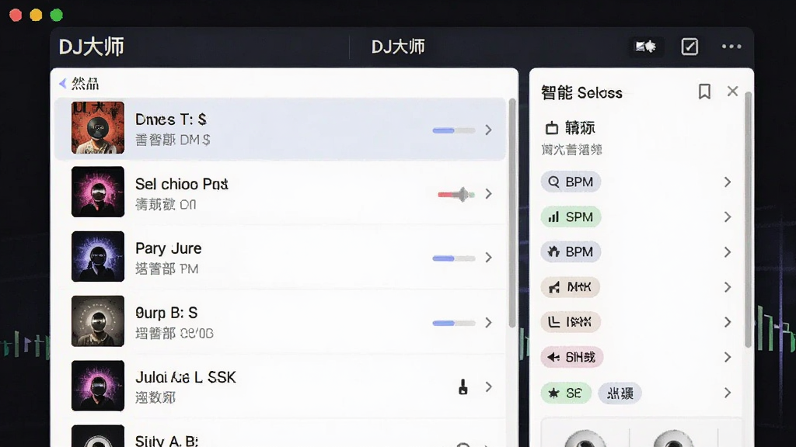Image resolution: width=796 pixels, height=447 pixels.
Task: Open the three-dots more menu
Action: 731,47
